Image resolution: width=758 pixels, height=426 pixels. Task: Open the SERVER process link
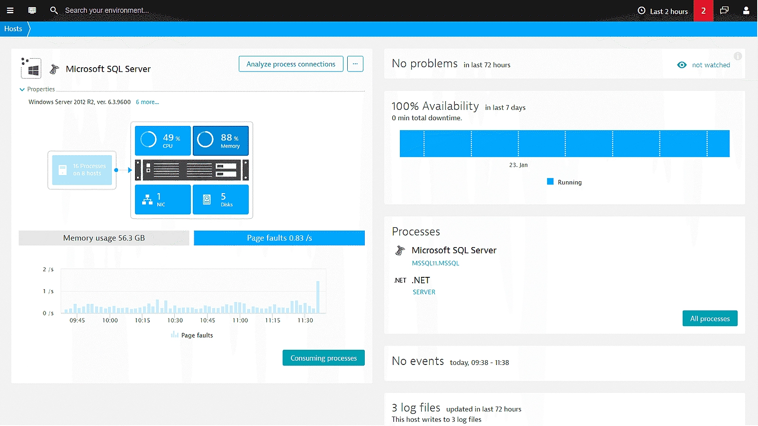[x=424, y=292]
